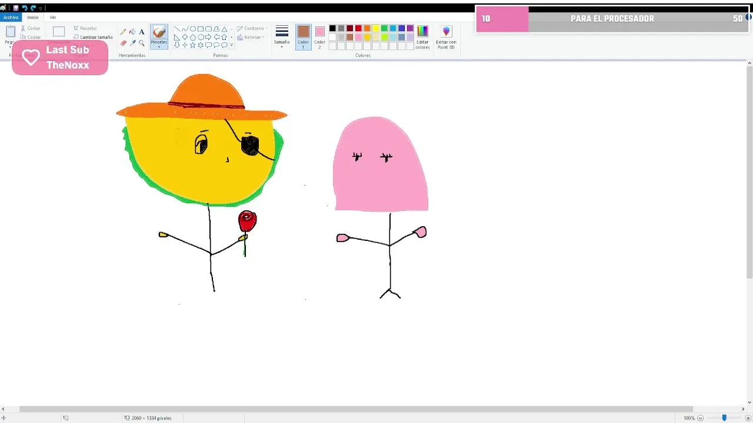Click the Recortar button

(x=85, y=28)
